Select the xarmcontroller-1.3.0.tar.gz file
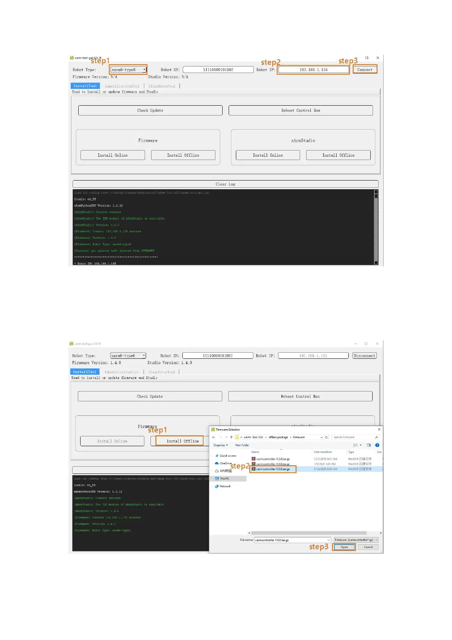The image size is (452, 640). coord(273,459)
